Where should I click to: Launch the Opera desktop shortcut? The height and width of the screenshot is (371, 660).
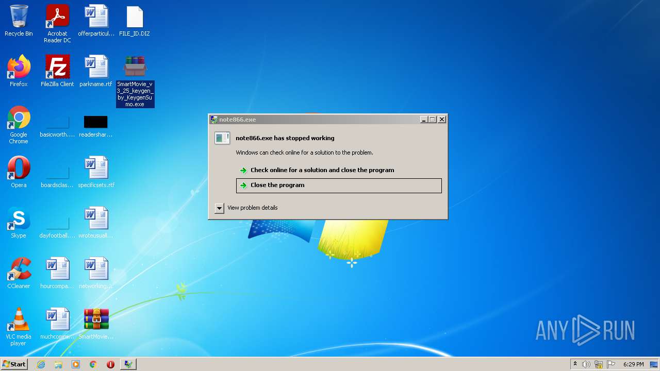click(x=19, y=172)
